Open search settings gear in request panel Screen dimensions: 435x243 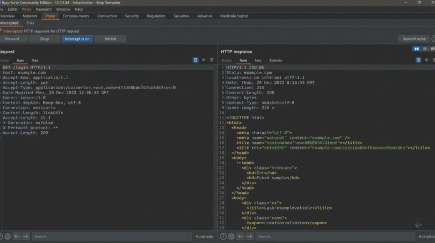(x=8, y=236)
